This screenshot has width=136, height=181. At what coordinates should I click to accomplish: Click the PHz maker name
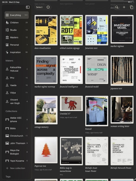12,78
